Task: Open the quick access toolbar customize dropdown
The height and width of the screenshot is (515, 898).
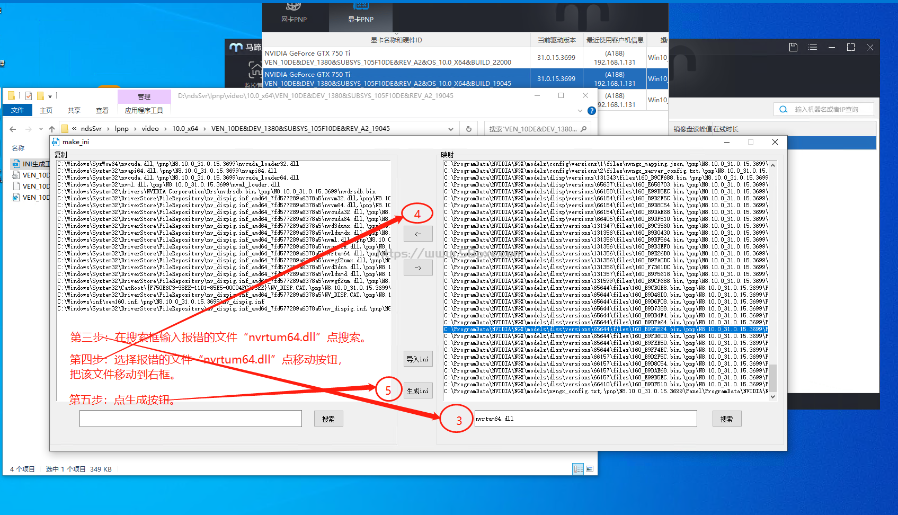Action: [x=50, y=96]
